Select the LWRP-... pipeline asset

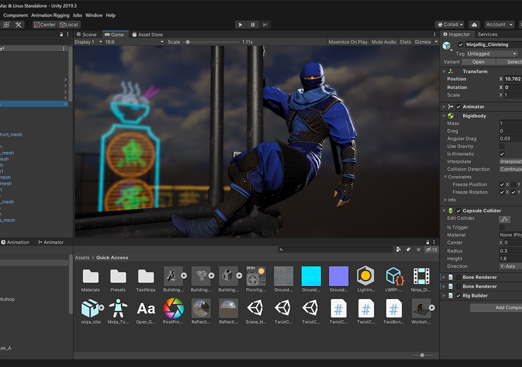(394, 279)
